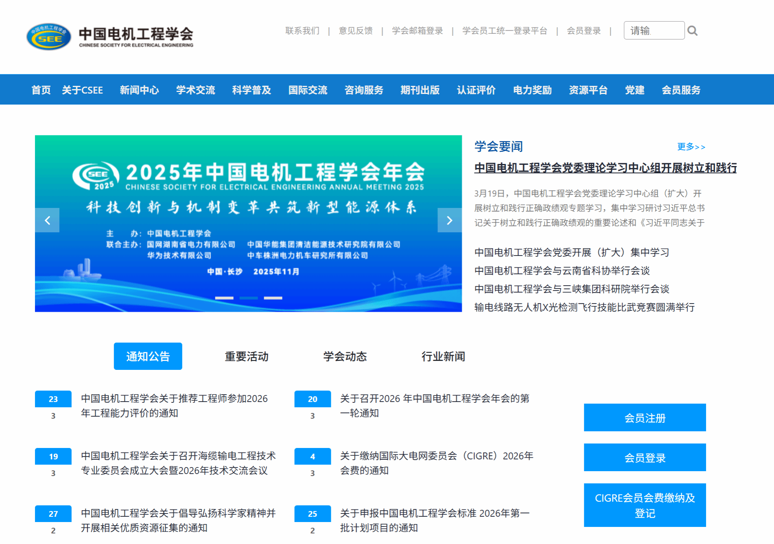Open the 期刊出版 menu item

point(420,90)
